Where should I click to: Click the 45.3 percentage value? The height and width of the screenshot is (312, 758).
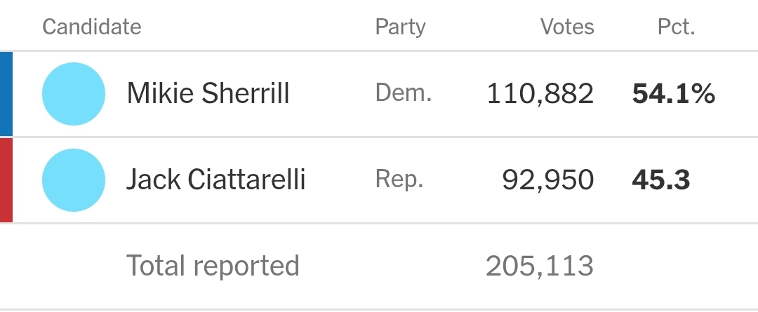pyautogui.click(x=661, y=181)
